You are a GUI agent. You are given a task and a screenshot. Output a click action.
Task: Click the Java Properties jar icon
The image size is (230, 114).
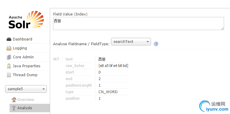(9, 66)
